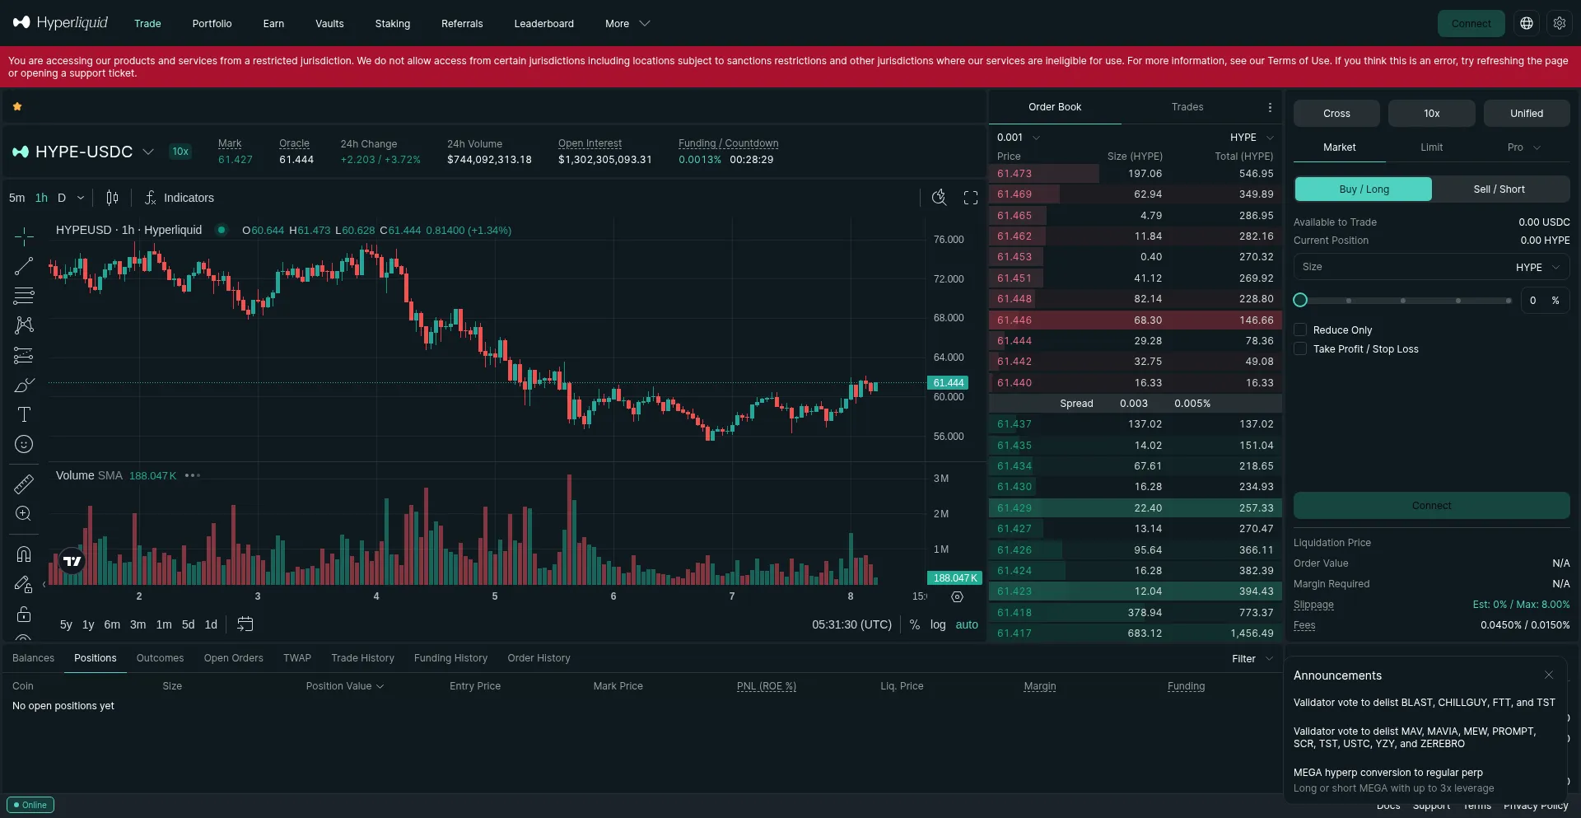Select the ruler measure tool
This screenshot has height=818, width=1581.
coord(24,484)
